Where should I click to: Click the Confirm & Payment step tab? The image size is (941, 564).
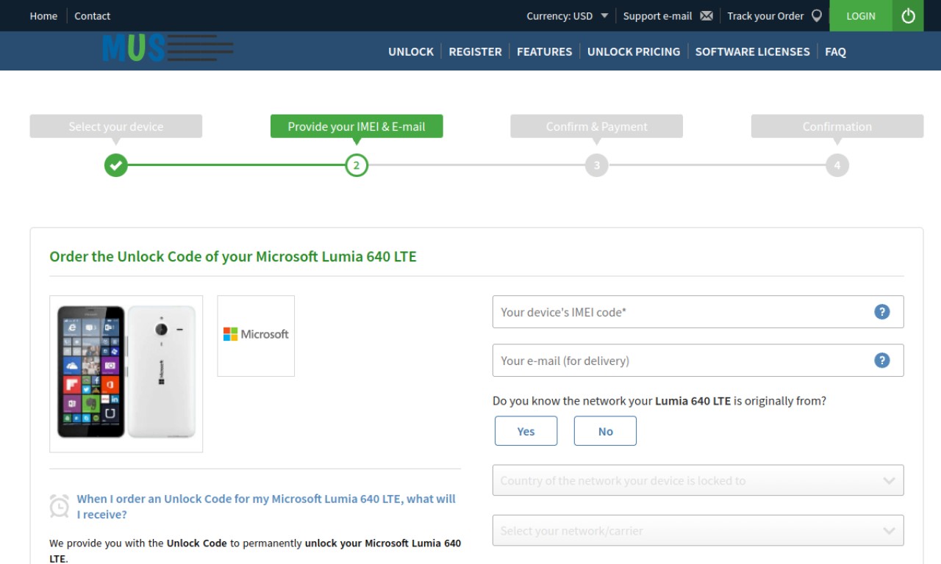[x=597, y=126]
